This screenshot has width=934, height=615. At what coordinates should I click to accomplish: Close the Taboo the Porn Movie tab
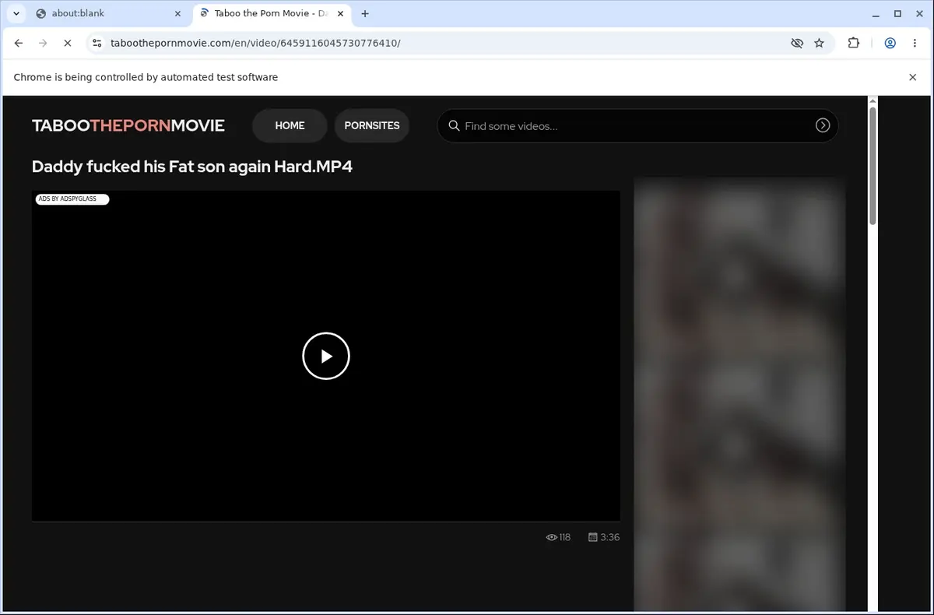340,13
